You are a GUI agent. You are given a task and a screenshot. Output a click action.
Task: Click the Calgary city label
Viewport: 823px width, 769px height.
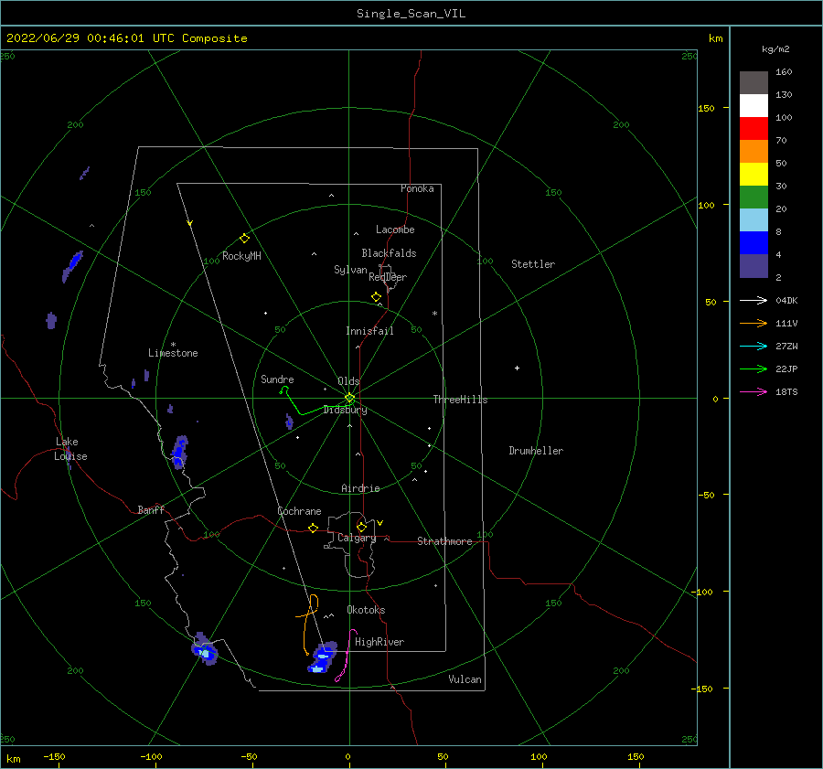pos(357,538)
